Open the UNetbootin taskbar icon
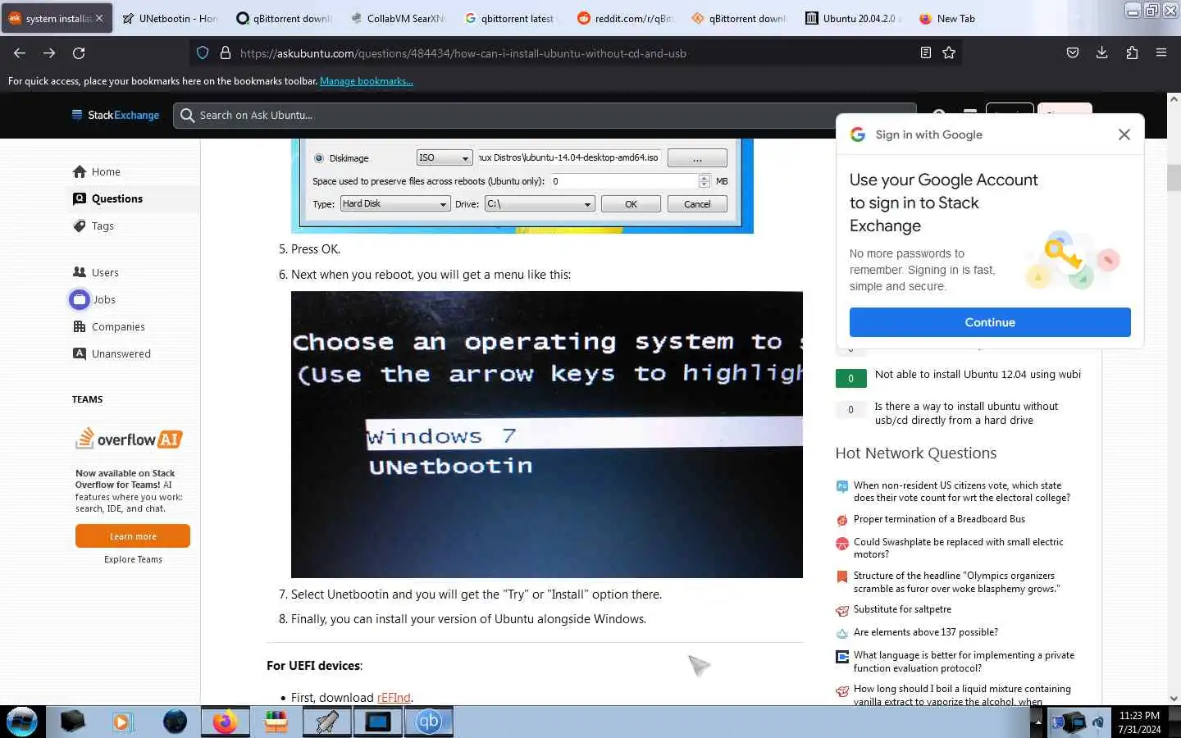Viewport: 1181px width, 738px height. pyautogui.click(x=327, y=722)
